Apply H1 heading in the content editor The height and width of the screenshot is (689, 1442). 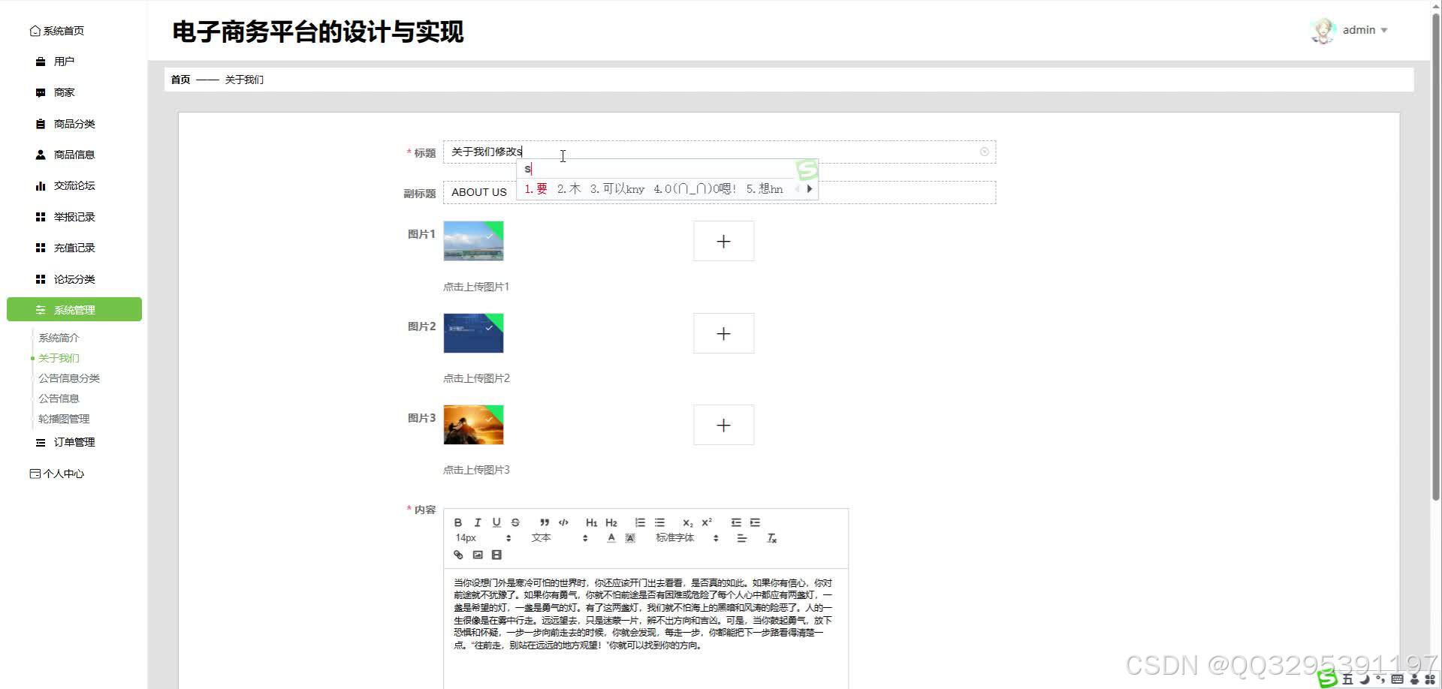coord(591,522)
